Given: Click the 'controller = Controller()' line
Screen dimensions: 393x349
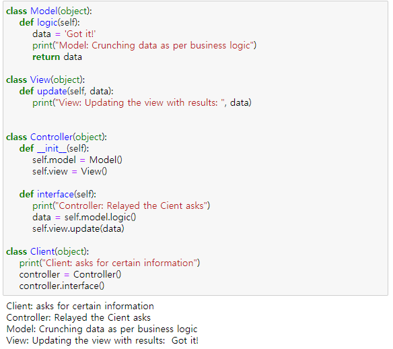Looking at the screenshot, I should (70, 274).
